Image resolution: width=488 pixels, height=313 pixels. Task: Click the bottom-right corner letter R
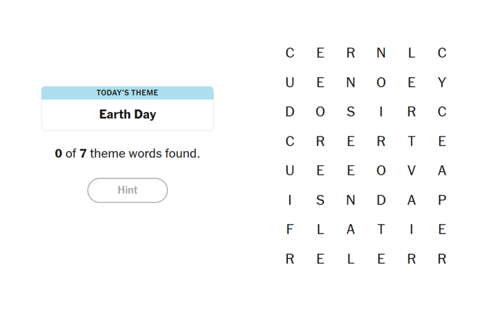coord(442,259)
